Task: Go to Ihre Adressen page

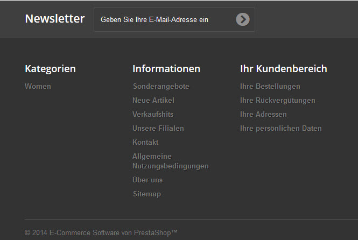Action: (x=263, y=114)
